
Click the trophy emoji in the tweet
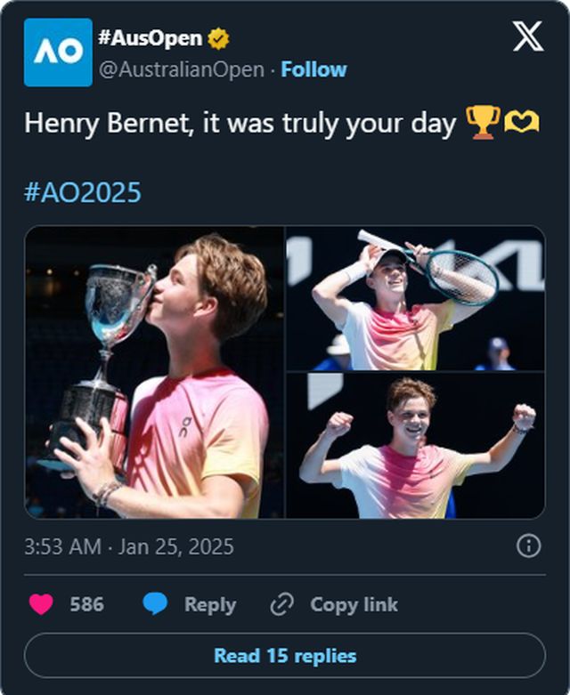point(483,124)
